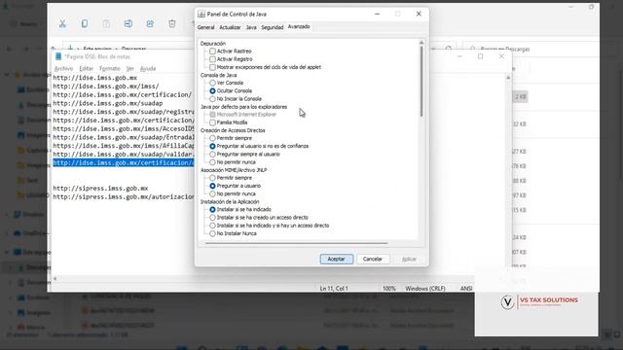Enable the Activar Registro checkbox
Viewport: 623px width, 350px height.
coord(212,59)
